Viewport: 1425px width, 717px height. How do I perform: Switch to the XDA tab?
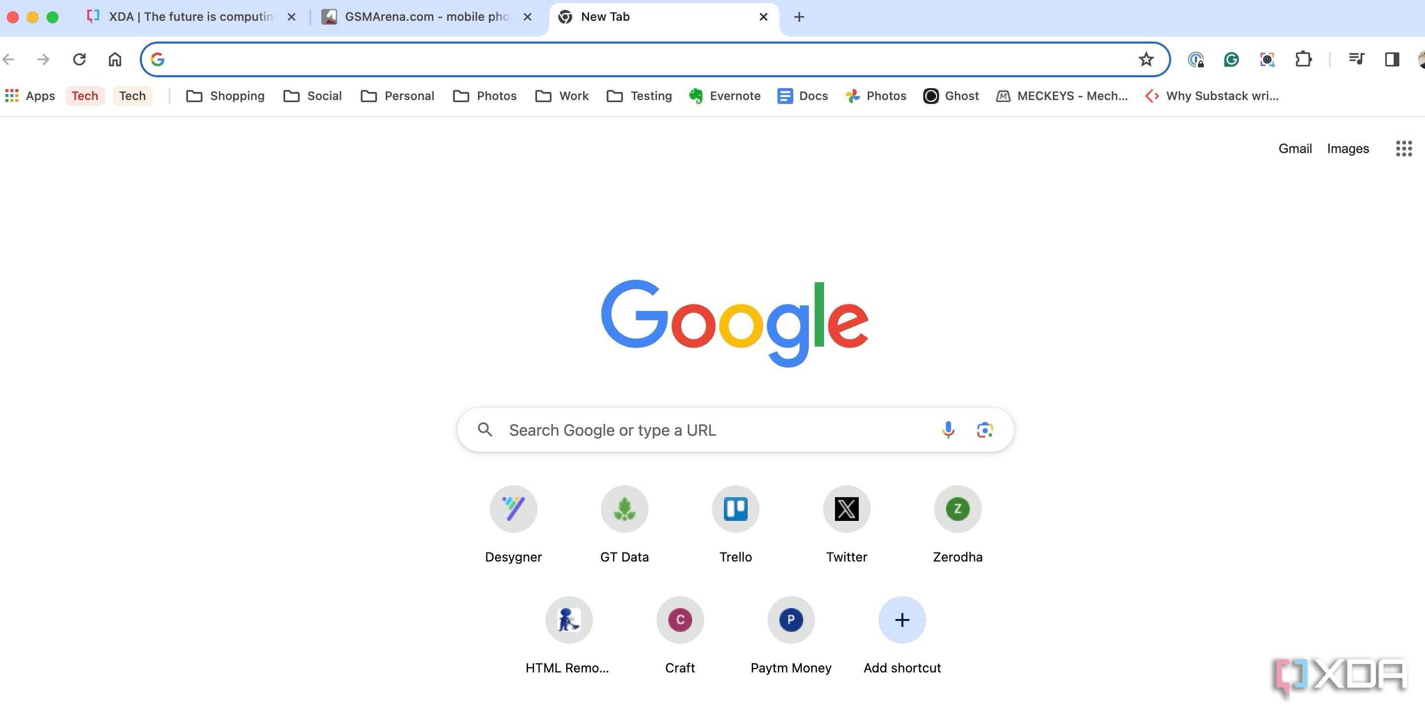point(191,17)
